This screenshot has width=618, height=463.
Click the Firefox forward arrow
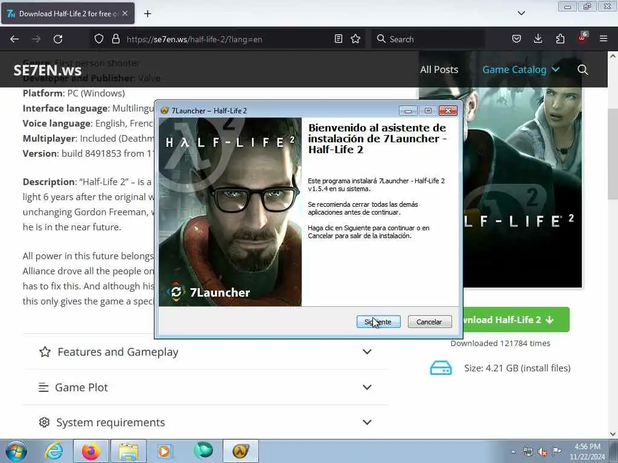click(x=36, y=39)
